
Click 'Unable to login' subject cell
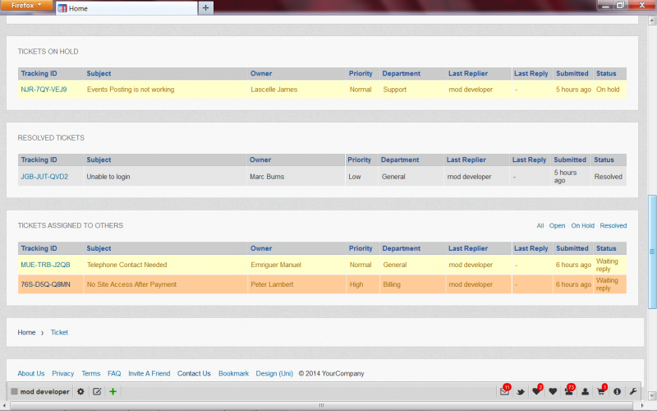point(108,177)
